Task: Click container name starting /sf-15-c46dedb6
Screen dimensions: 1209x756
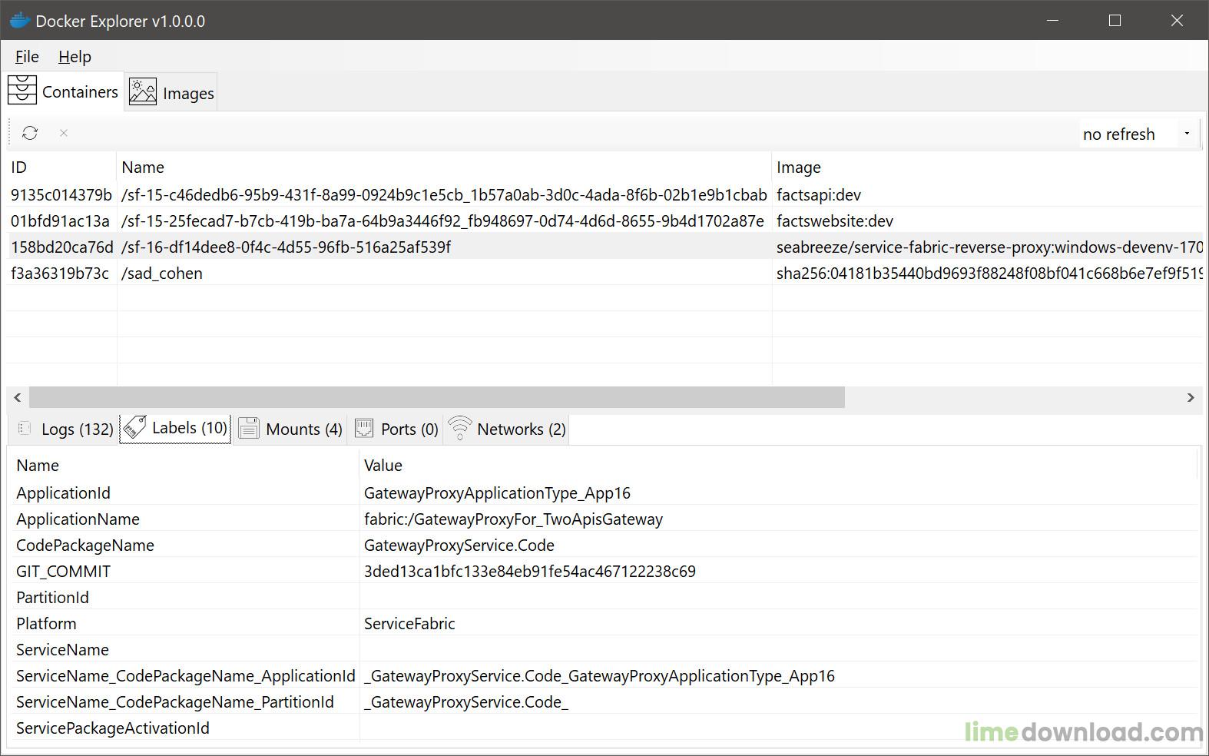Action: pyautogui.click(x=444, y=194)
